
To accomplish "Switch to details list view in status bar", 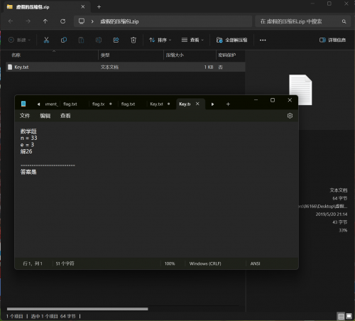I will click(x=341, y=316).
